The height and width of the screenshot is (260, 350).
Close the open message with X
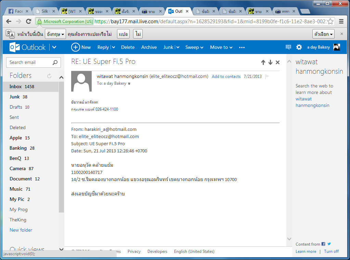pyautogui.click(x=277, y=63)
